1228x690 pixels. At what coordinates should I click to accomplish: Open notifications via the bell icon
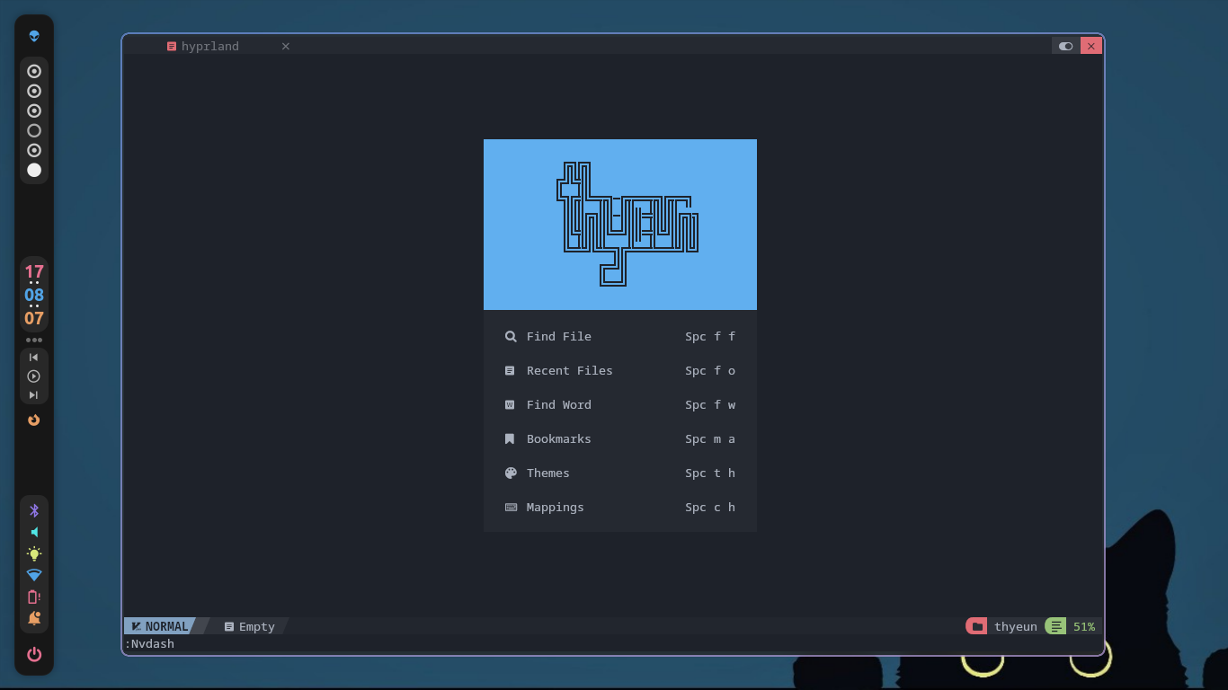34,618
